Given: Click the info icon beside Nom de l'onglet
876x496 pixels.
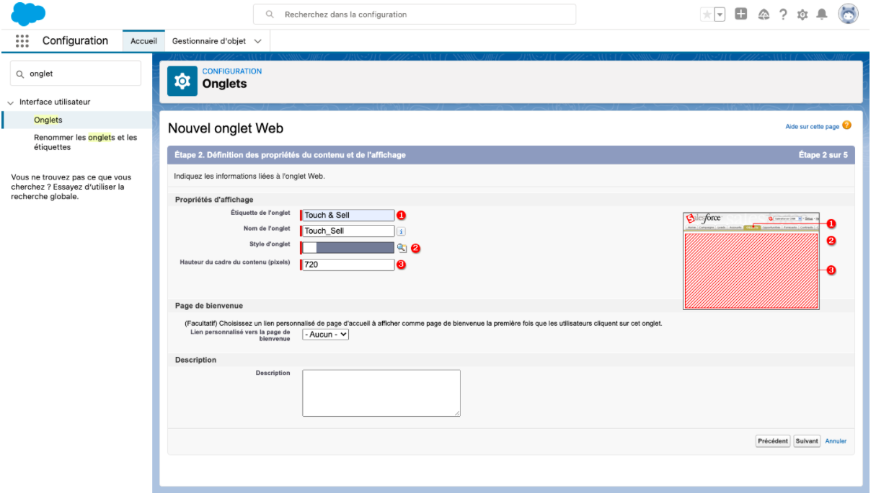Looking at the screenshot, I should 402,231.
